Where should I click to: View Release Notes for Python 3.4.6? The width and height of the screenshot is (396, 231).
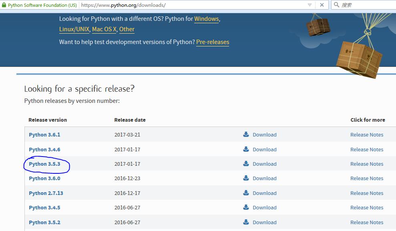[x=367, y=149]
